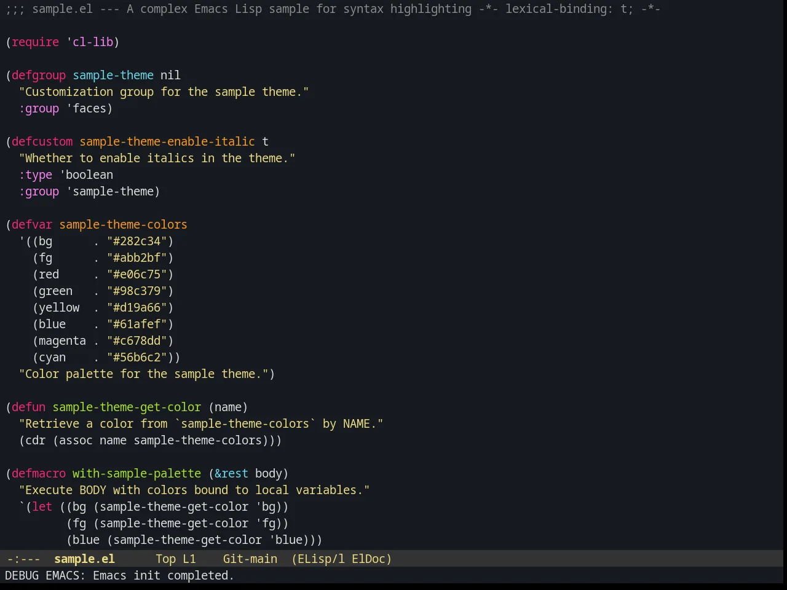Click 'cdr' in the function body
The height and width of the screenshot is (590, 787).
coord(35,440)
